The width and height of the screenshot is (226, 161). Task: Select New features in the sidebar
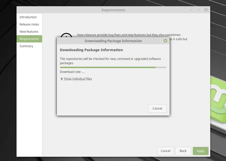(x=29, y=32)
